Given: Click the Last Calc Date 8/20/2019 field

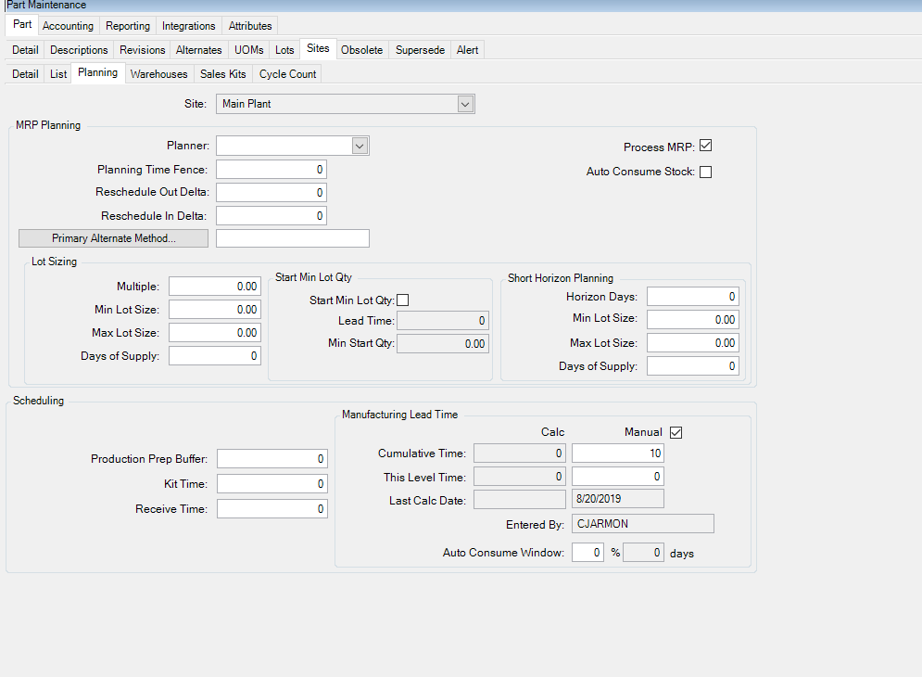Looking at the screenshot, I should pos(618,499).
